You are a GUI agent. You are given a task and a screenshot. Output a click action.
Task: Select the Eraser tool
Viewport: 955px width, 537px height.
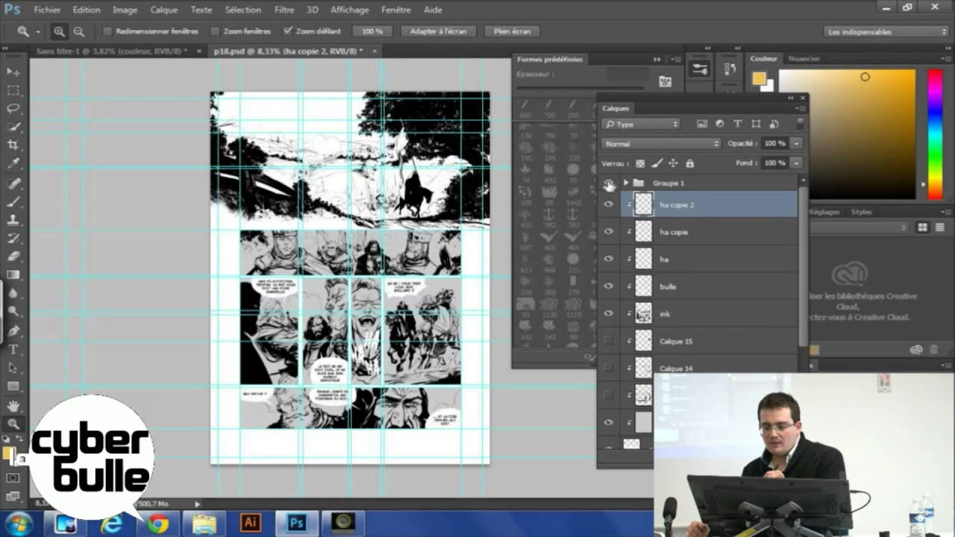pyautogui.click(x=13, y=257)
